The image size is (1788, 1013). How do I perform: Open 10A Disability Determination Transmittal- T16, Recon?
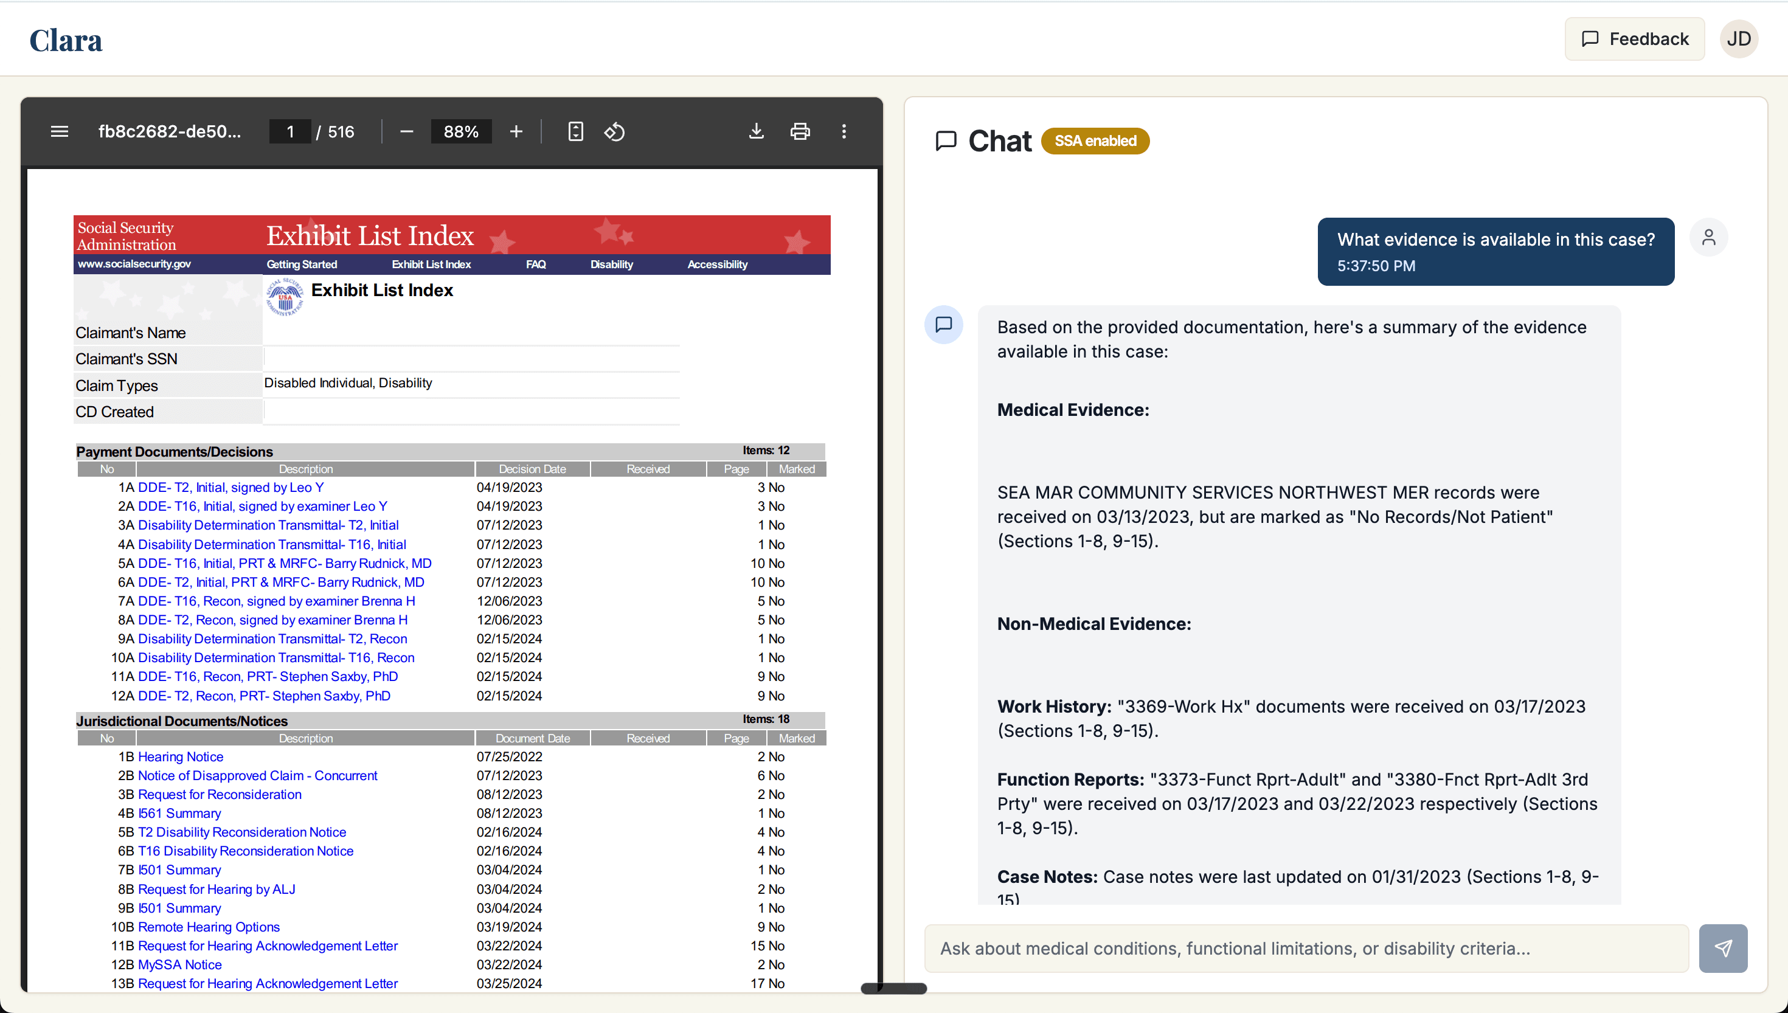coord(276,657)
